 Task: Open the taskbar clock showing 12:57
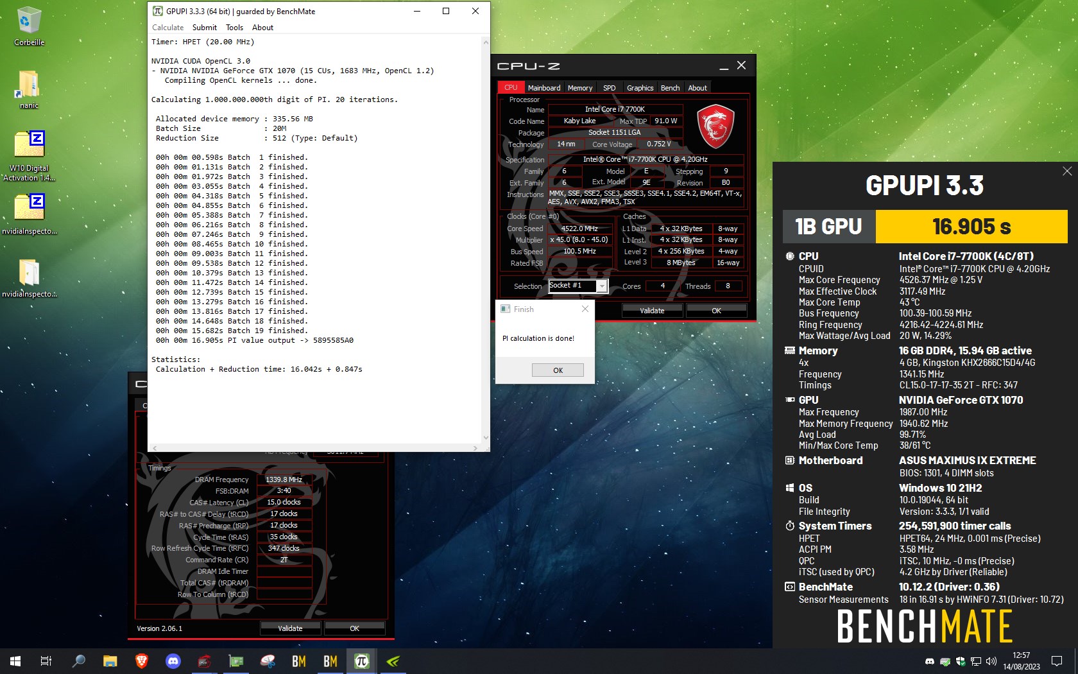coord(1022,661)
